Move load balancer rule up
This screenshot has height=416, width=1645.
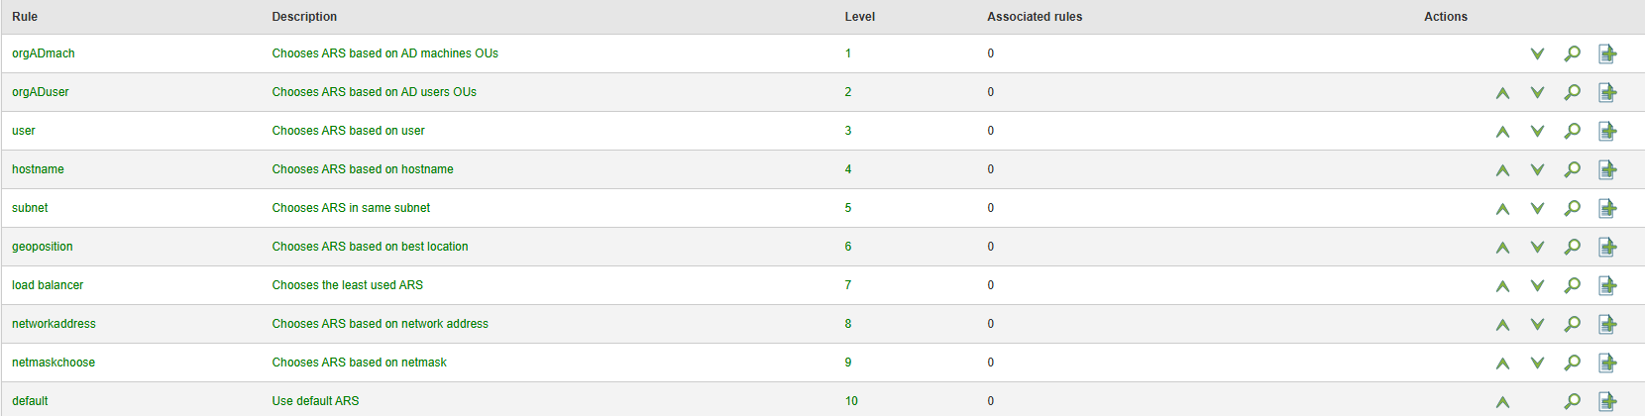[1502, 285]
